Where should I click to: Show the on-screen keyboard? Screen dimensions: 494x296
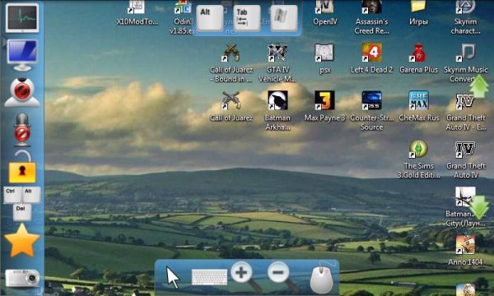click(209, 277)
